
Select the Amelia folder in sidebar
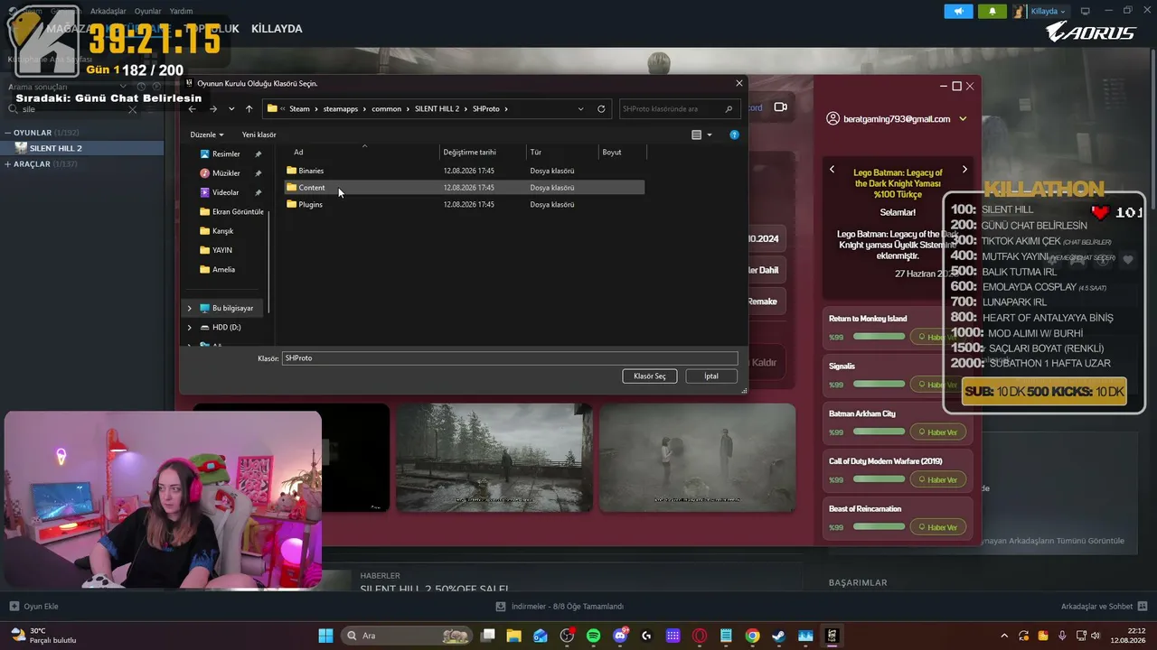(x=223, y=269)
